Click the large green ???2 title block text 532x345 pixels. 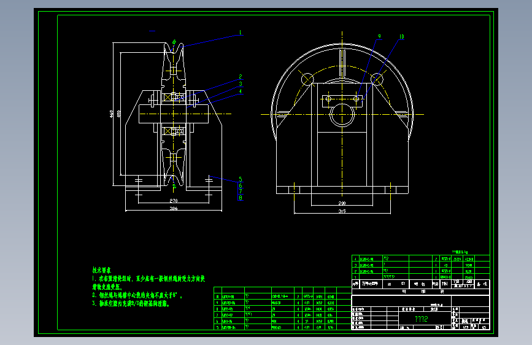pyautogui.click(x=421, y=319)
